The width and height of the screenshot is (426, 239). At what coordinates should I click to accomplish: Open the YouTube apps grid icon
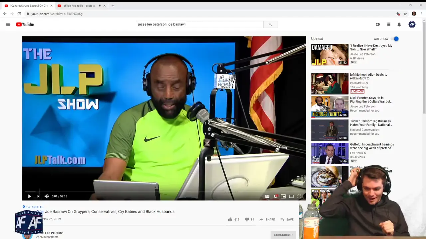coord(388,24)
